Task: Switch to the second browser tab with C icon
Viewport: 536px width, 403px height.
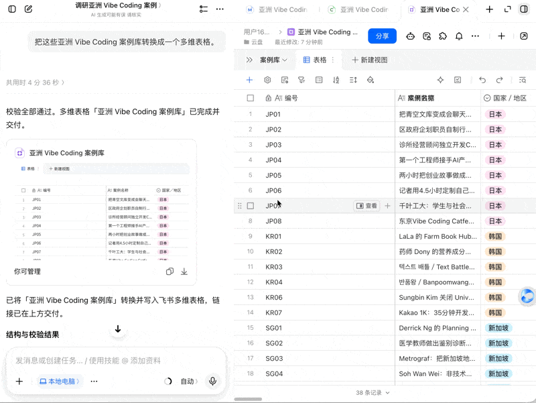Action: [358, 9]
